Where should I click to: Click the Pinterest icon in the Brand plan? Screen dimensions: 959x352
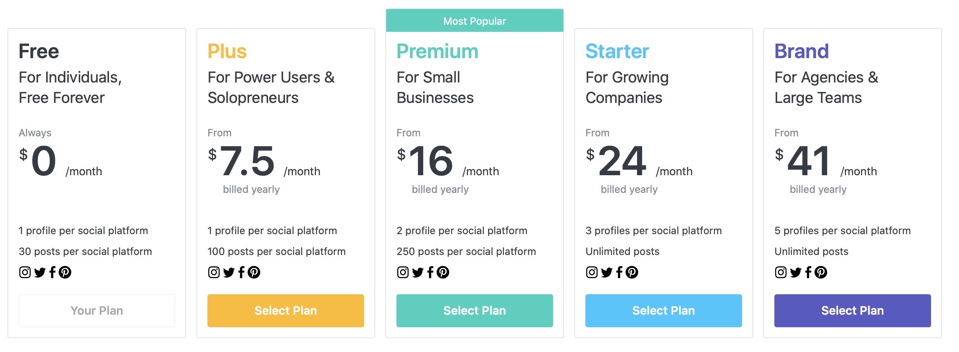(x=821, y=272)
